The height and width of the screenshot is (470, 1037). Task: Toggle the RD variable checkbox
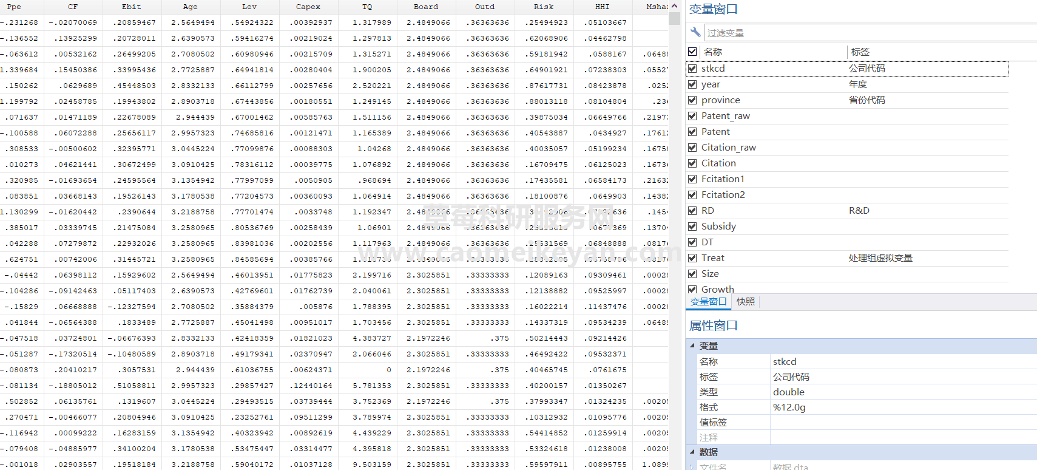692,211
